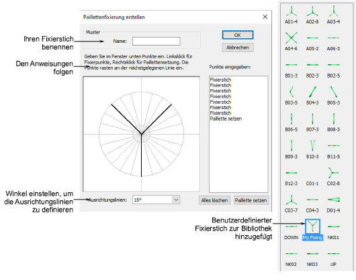Click the center of the point-entry grid
This screenshot has width=356, height=280.
142,134
